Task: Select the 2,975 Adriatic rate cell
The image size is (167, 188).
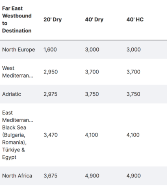Action: tap(50, 94)
